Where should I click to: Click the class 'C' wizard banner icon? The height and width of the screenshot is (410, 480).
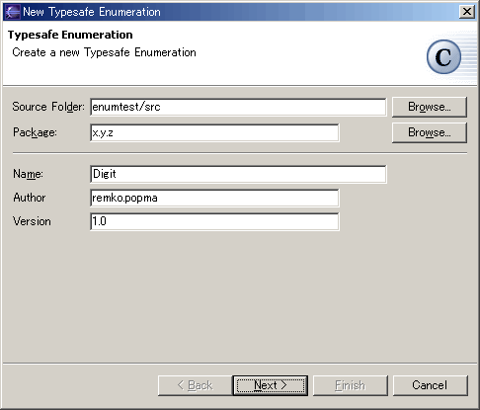click(443, 56)
